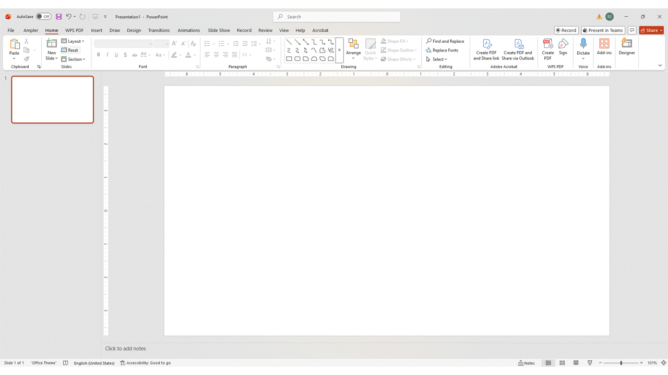The height and width of the screenshot is (375, 668).
Task: Click Create PDF and Share link icon
Action: click(486, 44)
